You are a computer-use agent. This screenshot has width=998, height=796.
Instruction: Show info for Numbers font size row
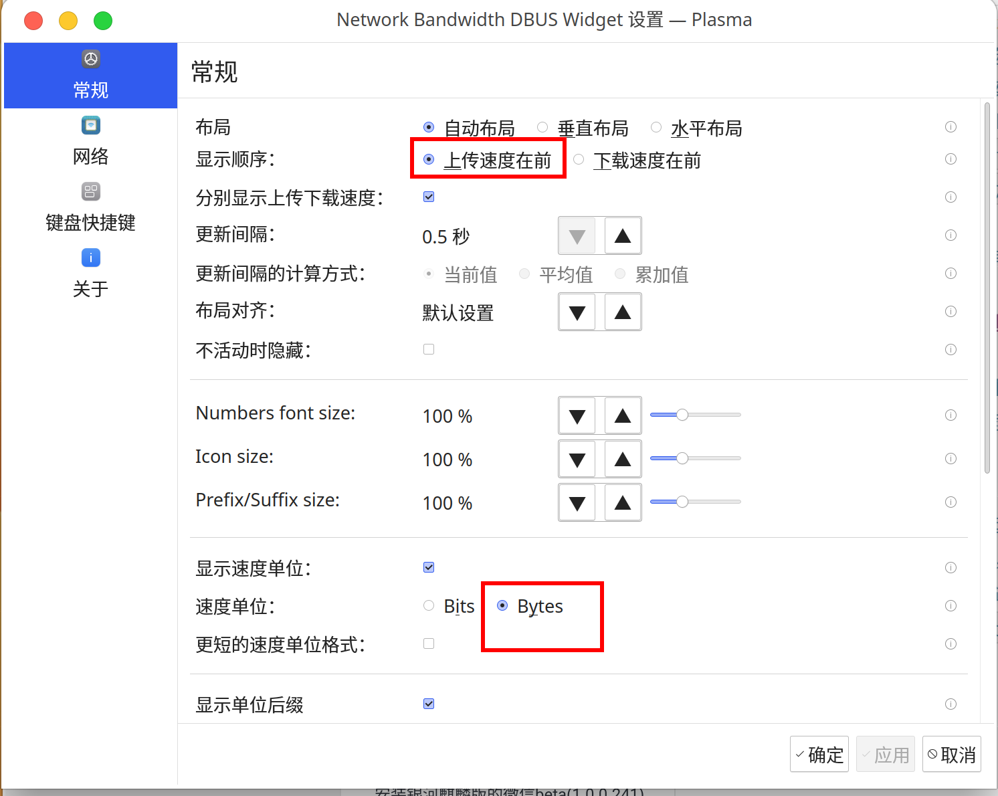point(951,415)
